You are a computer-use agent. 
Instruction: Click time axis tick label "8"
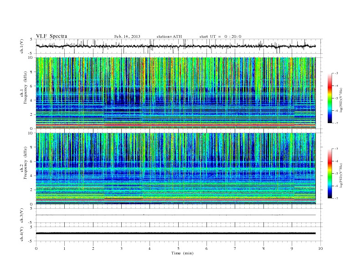pos(263,248)
